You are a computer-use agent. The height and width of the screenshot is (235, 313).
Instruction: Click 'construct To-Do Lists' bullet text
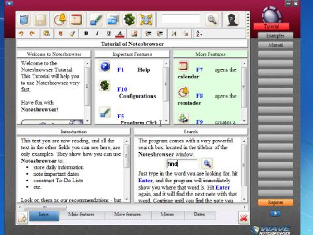click(58, 181)
